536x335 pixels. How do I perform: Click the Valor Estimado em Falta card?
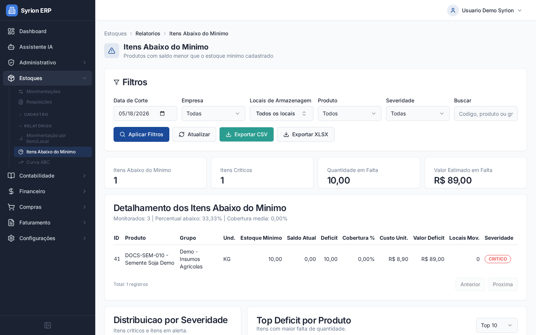(x=476, y=173)
